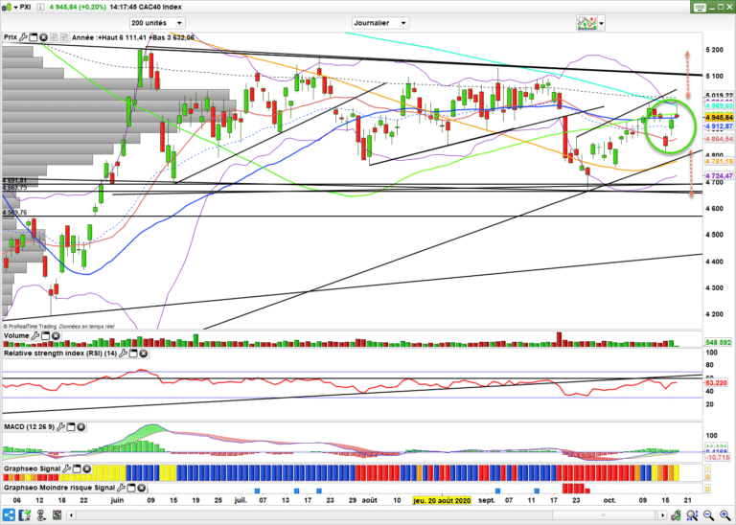Open the Prix panel wrench settings

tap(24, 38)
